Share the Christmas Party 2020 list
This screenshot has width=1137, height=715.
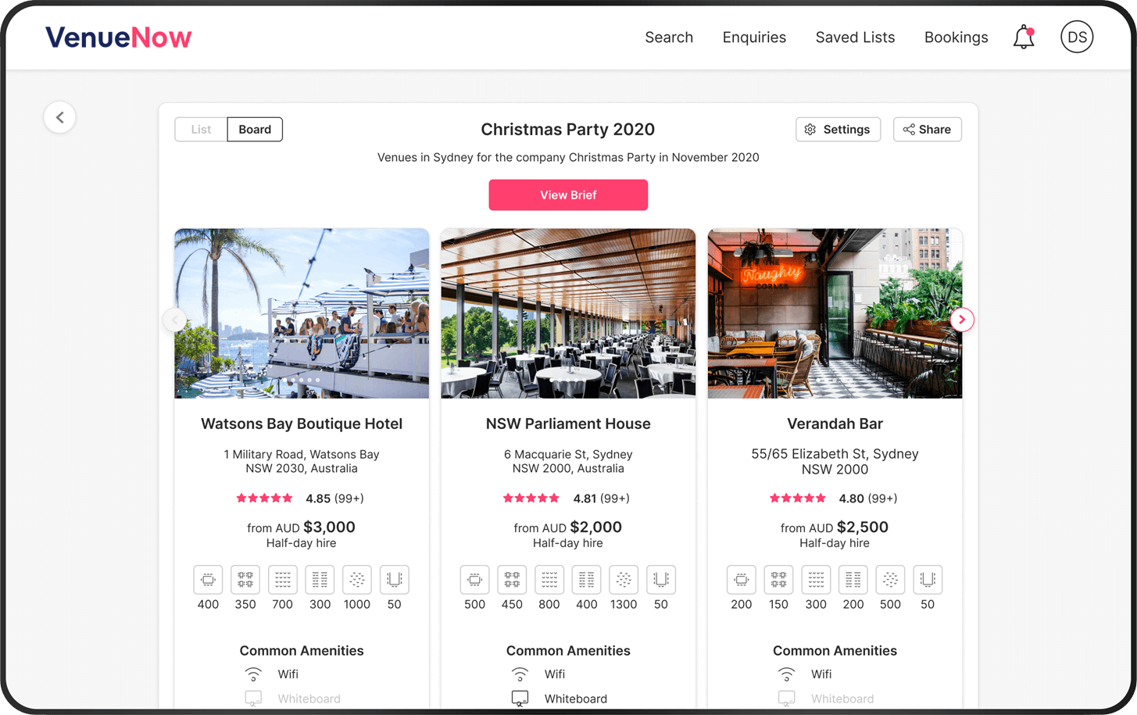point(927,130)
